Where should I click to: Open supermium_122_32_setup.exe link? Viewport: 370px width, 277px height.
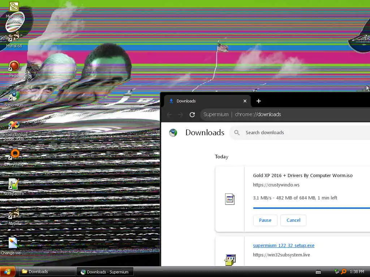point(284,245)
